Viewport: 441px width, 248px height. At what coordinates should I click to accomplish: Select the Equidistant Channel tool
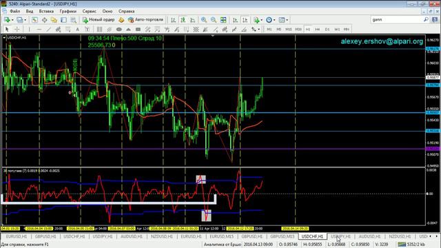pyautogui.click(x=58, y=29)
